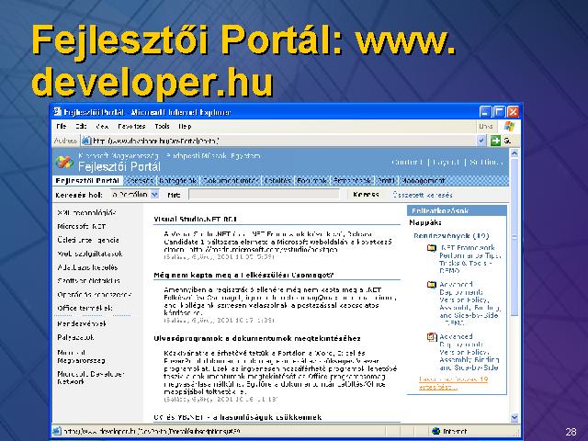This screenshot has width=588, height=441.
Task: Open the File menu
Action: pyautogui.click(x=62, y=127)
